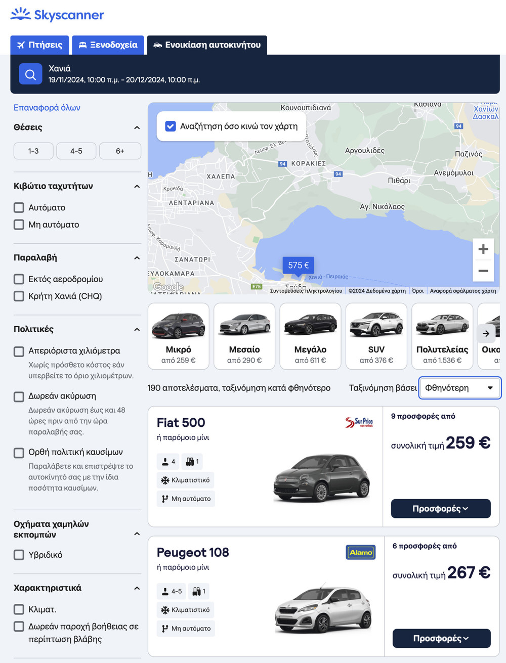Image resolution: width=506 pixels, height=663 pixels.
Task: Show next car categories with arrow
Action: click(x=486, y=333)
